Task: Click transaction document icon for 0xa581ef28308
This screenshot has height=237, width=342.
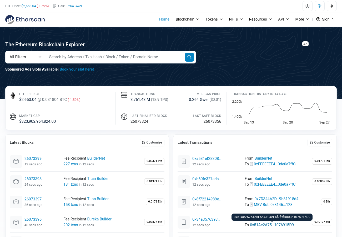Action: (x=184, y=161)
